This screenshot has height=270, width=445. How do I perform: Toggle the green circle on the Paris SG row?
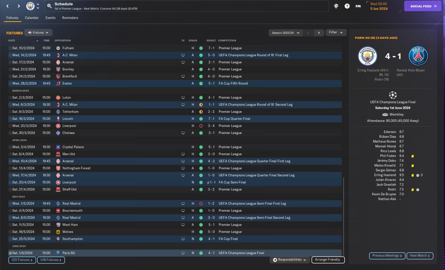click(10, 253)
